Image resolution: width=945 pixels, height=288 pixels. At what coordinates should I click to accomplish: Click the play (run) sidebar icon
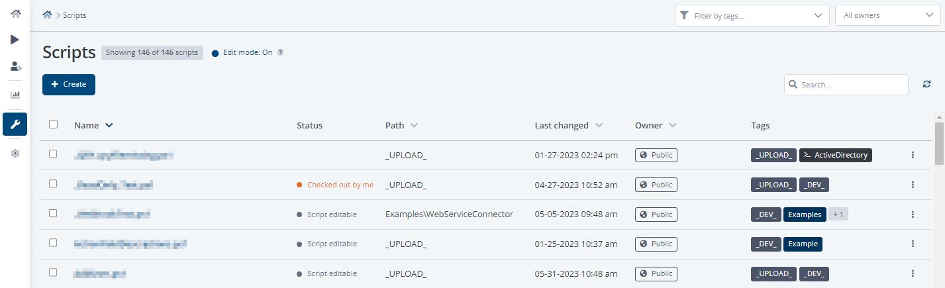(15, 40)
